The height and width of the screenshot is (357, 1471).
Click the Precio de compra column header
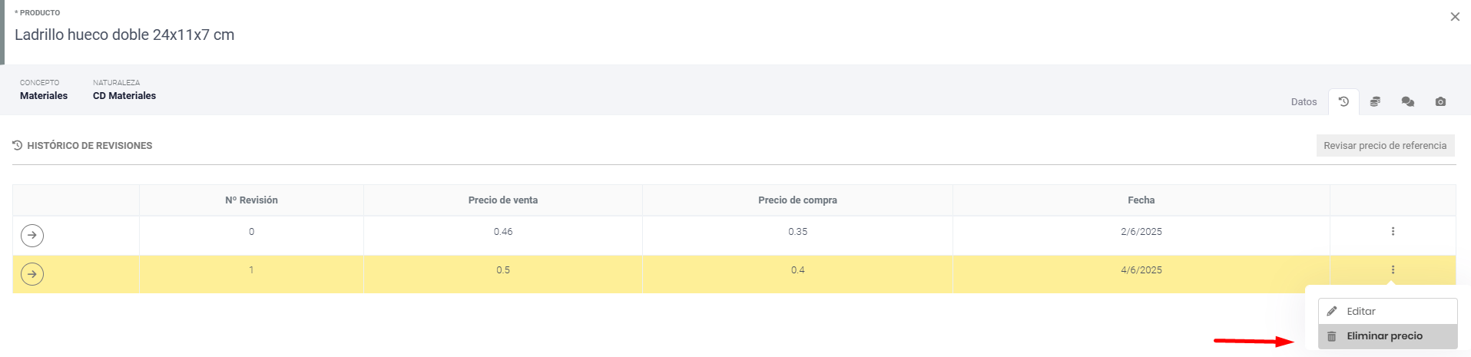tap(797, 200)
